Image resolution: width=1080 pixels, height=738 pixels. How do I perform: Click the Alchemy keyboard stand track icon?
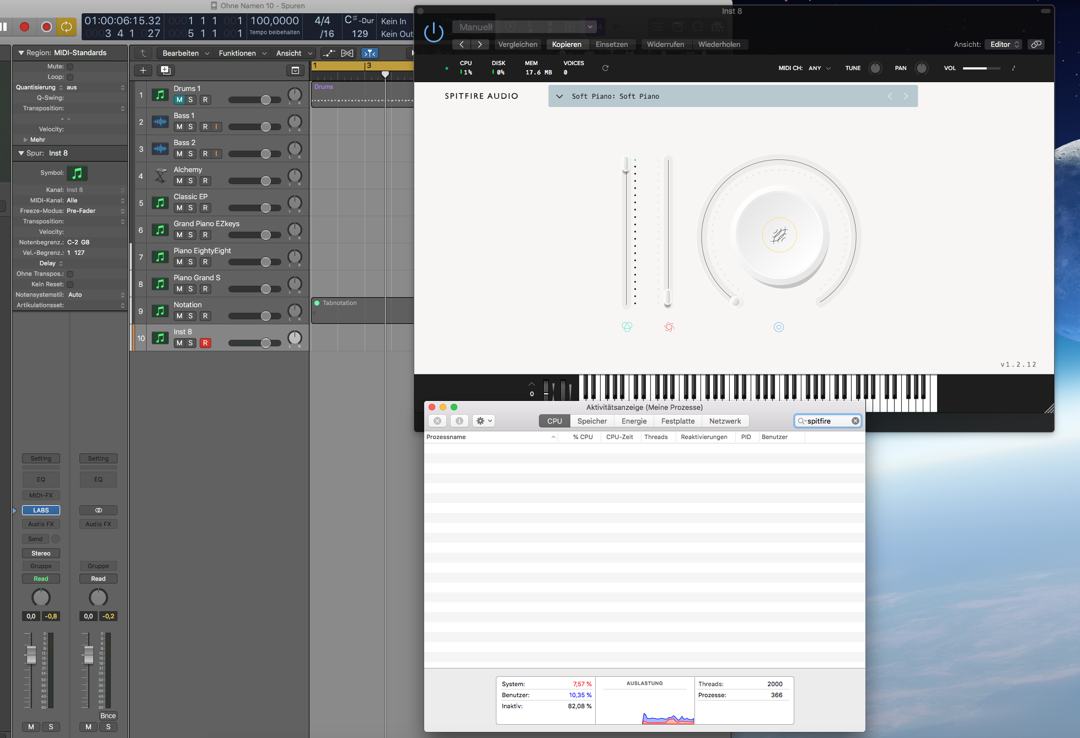click(160, 175)
